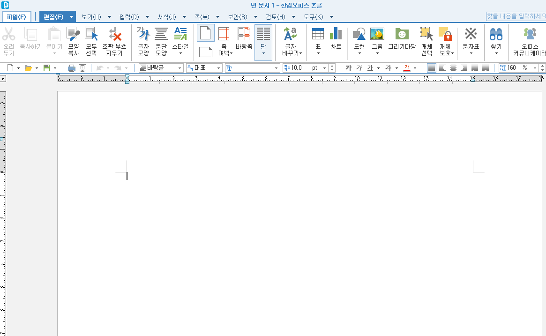Screen dimensions: 546x336
Task: Select center align (가운데 정렬)
Action: pyautogui.click(x=453, y=68)
